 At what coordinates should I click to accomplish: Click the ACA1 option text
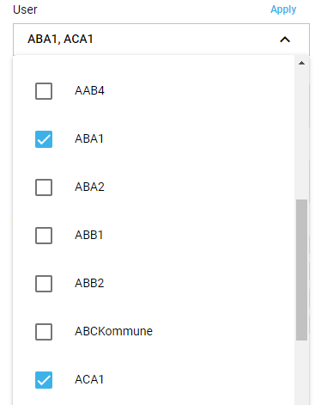point(89,379)
